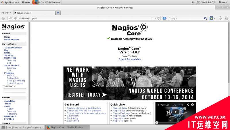Expand the URL history dropdown arrow

coord(155,18)
